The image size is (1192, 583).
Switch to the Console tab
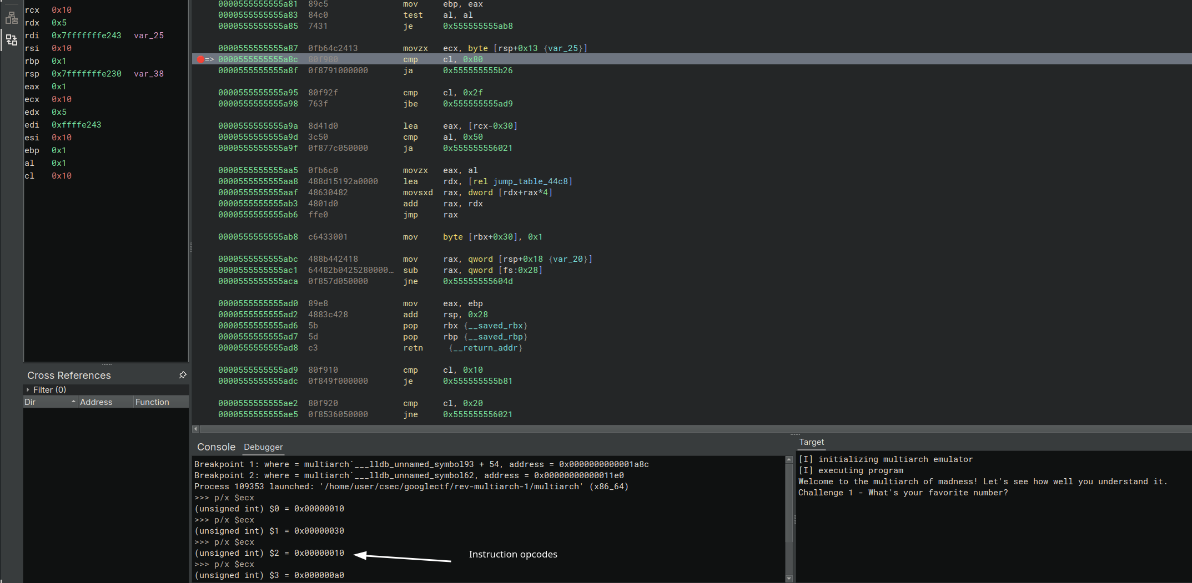[x=216, y=447]
